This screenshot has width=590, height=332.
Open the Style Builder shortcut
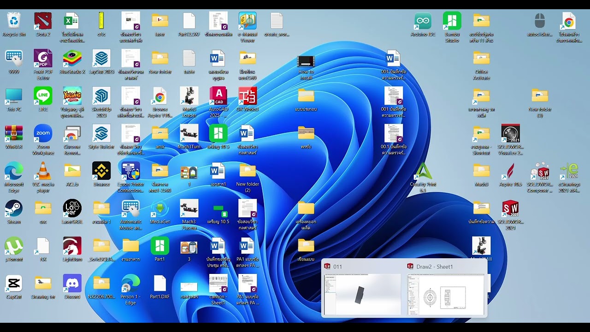tap(101, 137)
